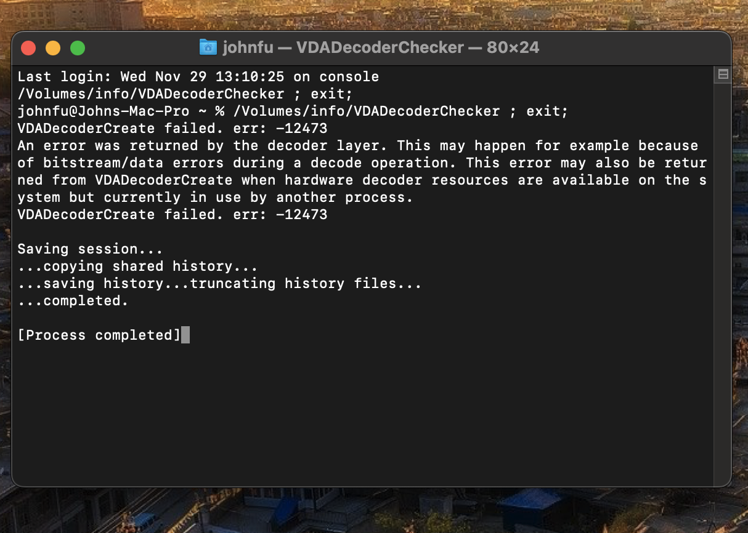Close the Terminal window with red button
Image resolution: width=748 pixels, height=533 pixels.
coord(28,48)
